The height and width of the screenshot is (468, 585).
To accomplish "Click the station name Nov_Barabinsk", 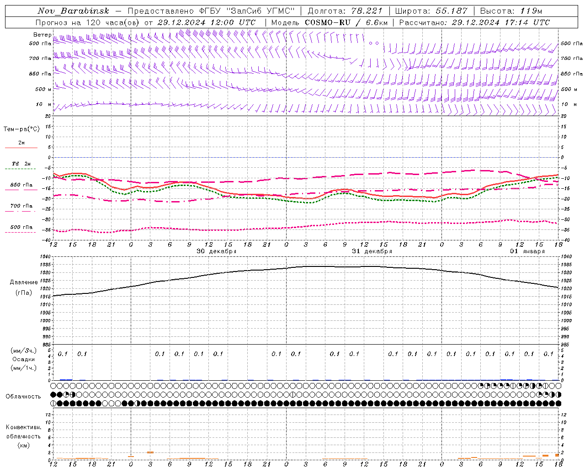I will click(x=73, y=11).
